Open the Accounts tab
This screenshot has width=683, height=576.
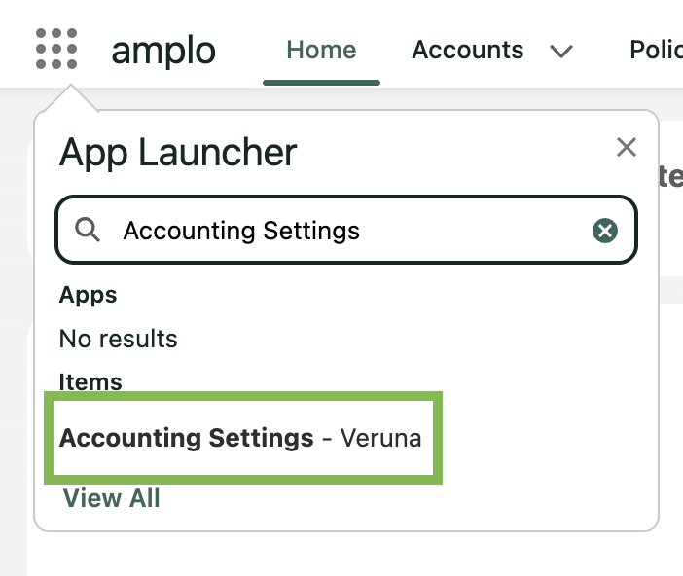(468, 50)
